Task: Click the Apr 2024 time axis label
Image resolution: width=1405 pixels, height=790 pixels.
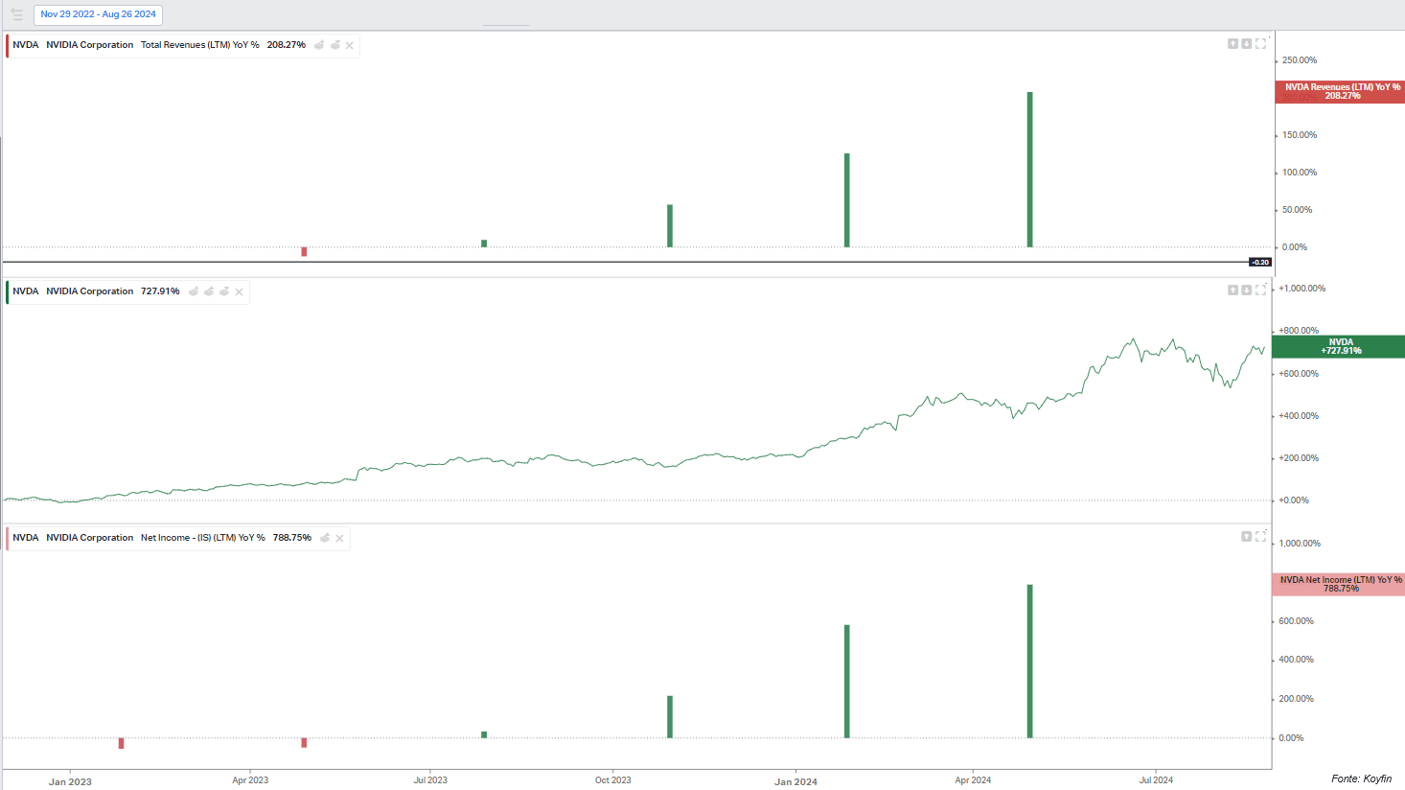Action: [x=973, y=780]
